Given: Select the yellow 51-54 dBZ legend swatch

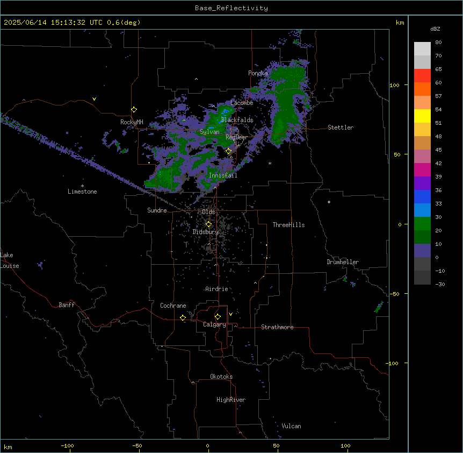Looking at the screenshot, I should tap(422, 116).
